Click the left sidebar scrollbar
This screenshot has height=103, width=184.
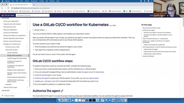tap(30, 58)
